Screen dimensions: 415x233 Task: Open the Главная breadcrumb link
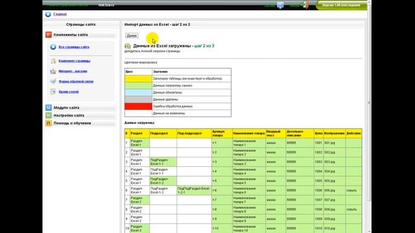click(60, 14)
